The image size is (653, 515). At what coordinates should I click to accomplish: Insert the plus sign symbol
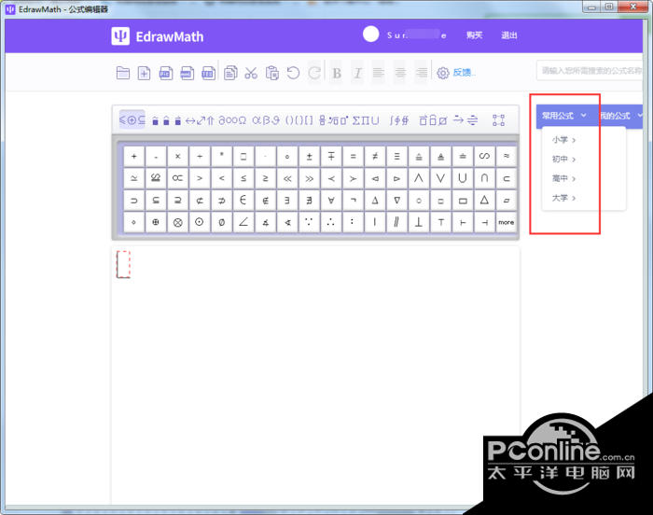(x=133, y=156)
